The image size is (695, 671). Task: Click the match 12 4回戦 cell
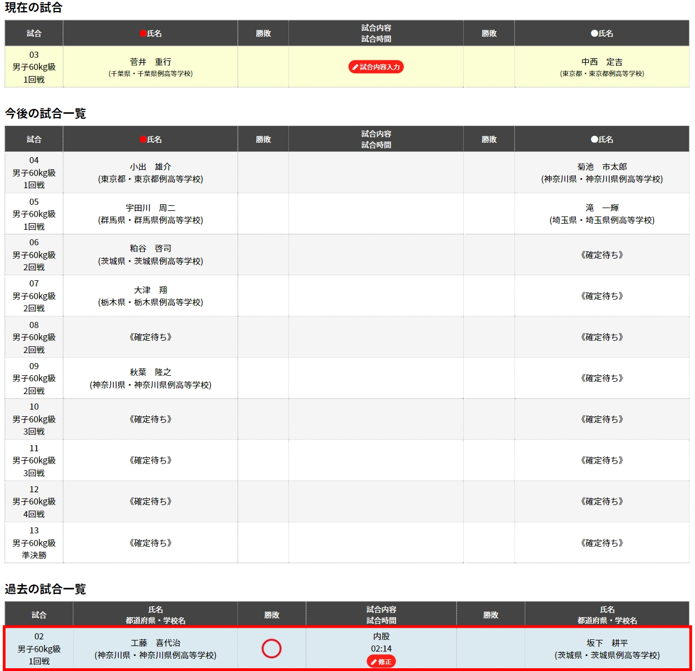[34, 502]
